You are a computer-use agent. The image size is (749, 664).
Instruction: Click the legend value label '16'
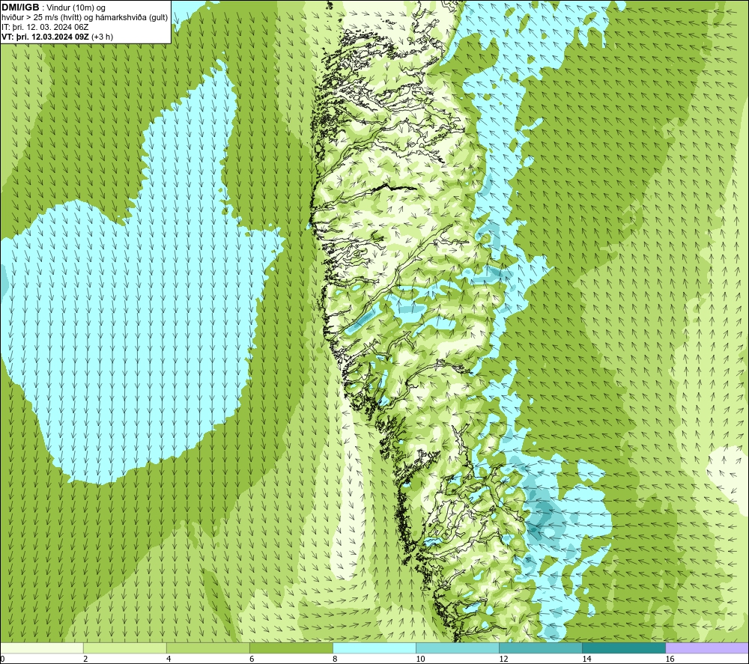[670, 660]
